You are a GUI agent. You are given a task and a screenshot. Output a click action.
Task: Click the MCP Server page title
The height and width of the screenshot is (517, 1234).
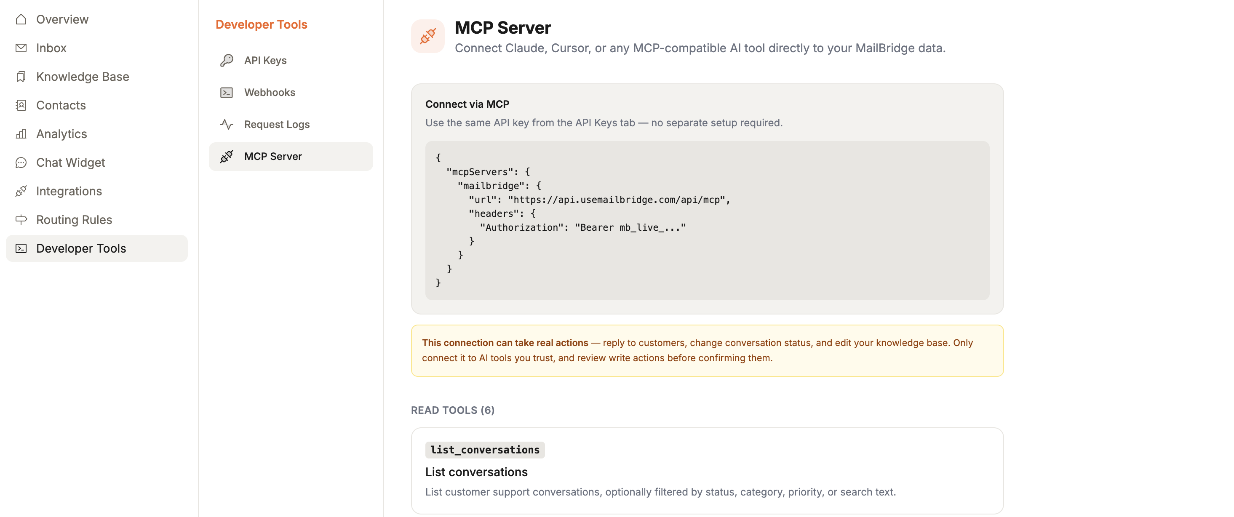[x=502, y=28]
